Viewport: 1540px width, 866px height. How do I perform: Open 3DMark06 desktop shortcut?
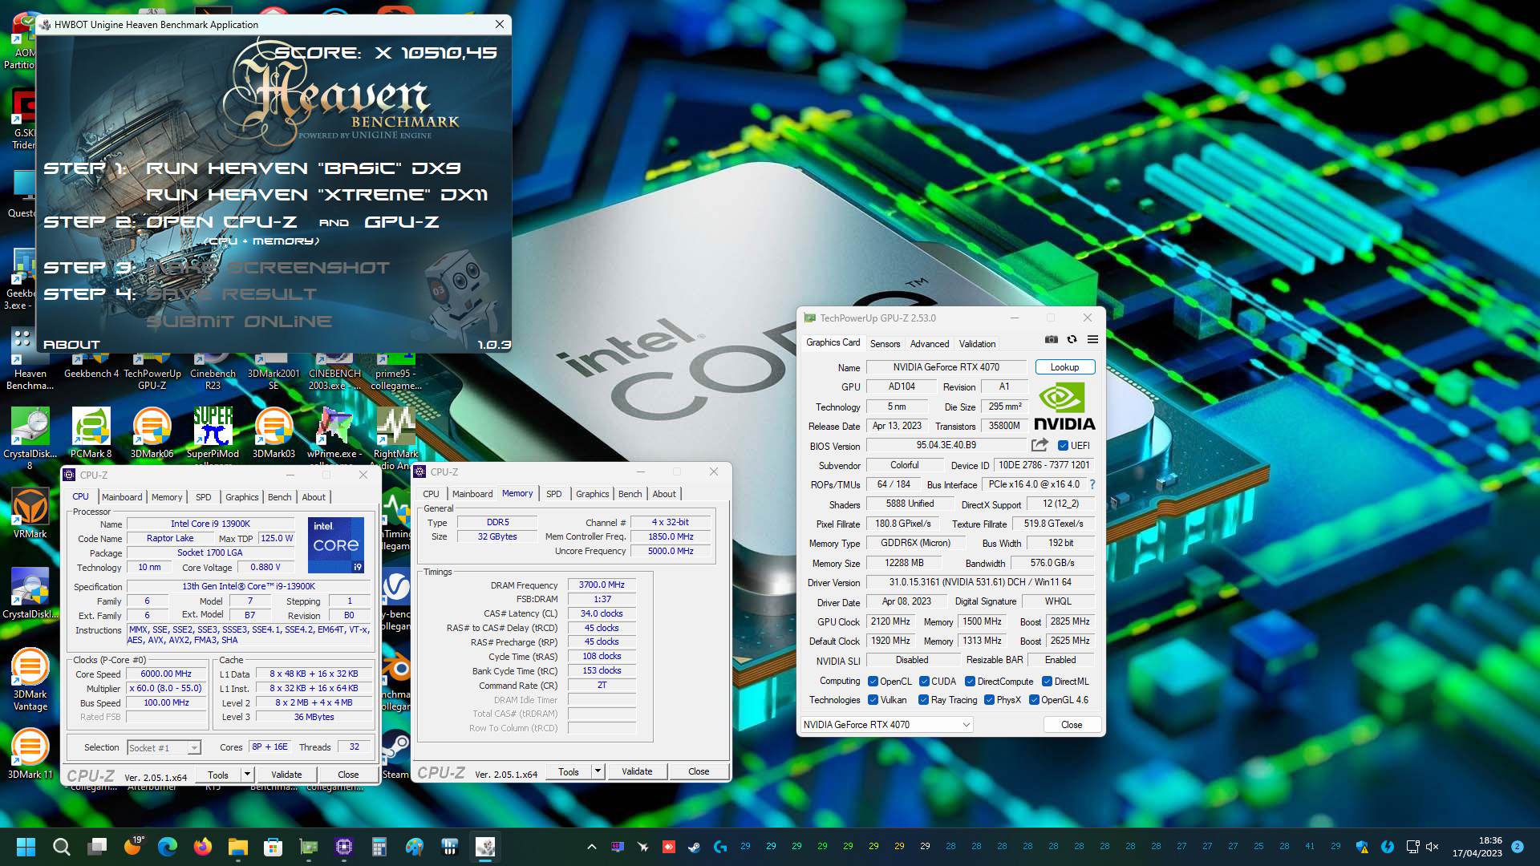tap(152, 433)
